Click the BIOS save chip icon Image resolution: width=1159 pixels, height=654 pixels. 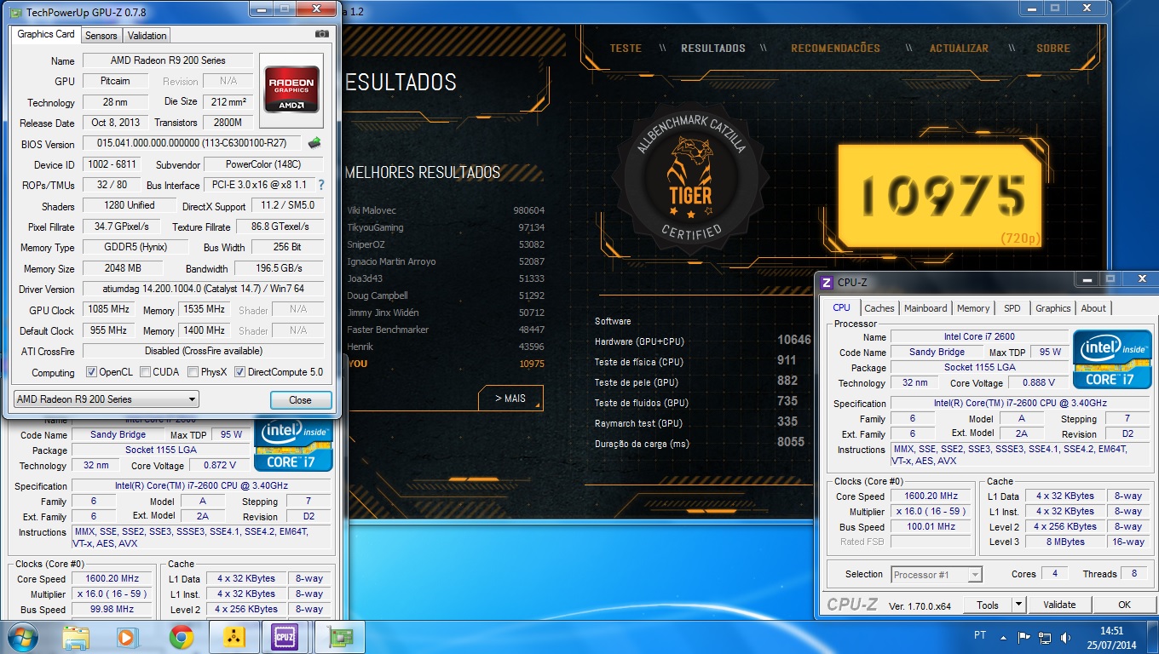314,143
